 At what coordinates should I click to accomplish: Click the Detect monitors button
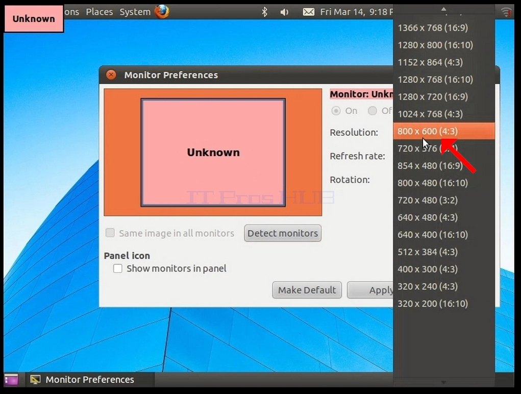click(x=283, y=233)
